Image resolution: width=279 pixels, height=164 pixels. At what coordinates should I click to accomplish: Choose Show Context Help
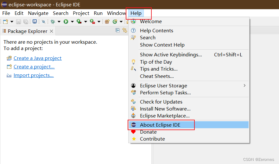coord(189,45)
